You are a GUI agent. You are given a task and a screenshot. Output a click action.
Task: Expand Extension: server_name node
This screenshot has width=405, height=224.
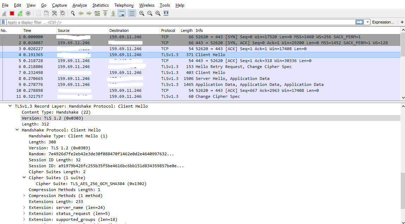pyautogui.click(x=24, y=207)
